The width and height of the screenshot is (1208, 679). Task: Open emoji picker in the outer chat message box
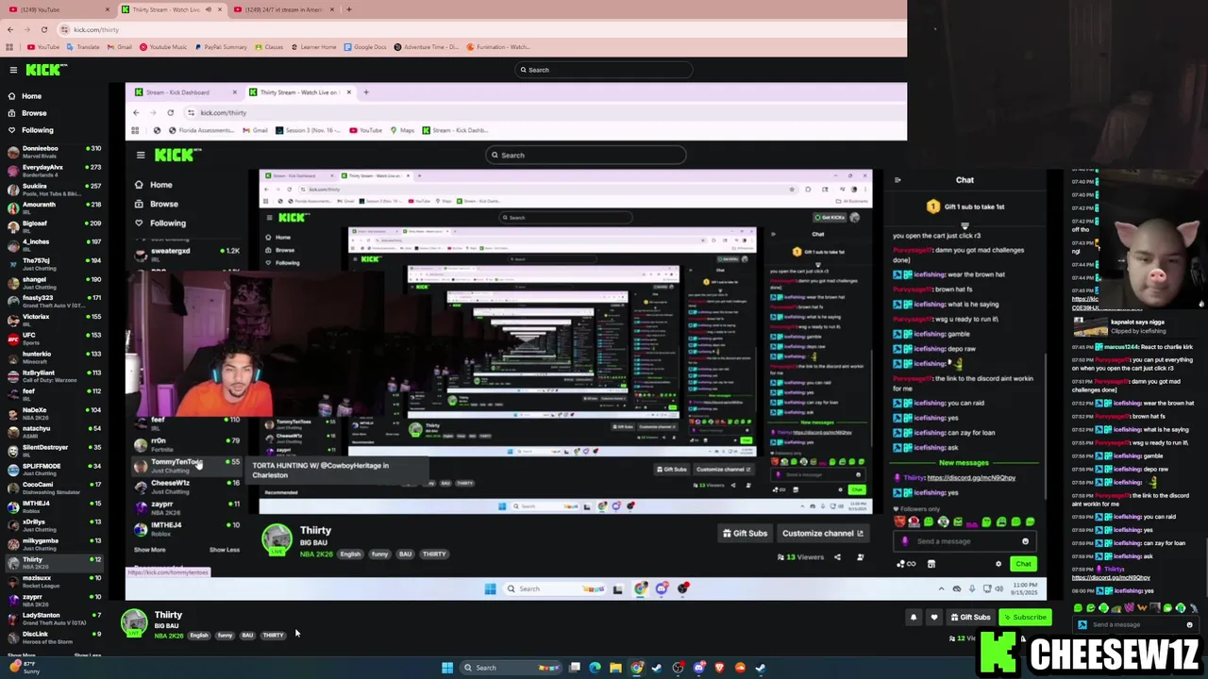click(1189, 624)
